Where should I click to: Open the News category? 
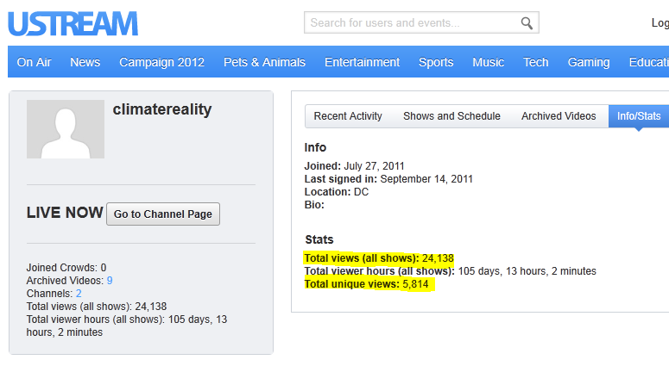click(x=85, y=62)
